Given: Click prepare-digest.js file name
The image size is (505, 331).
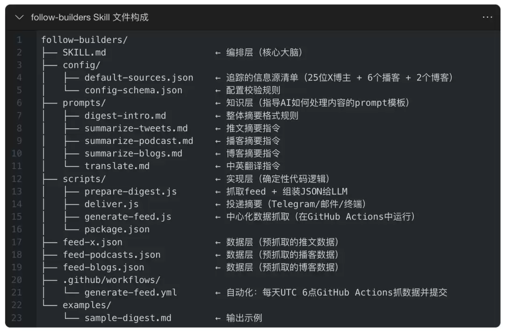Looking at the screenshot, I should [x=130, y=191].
